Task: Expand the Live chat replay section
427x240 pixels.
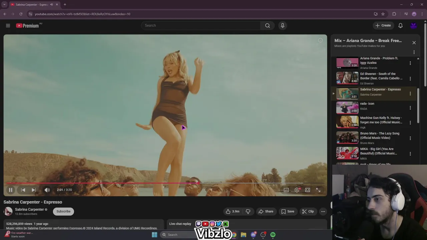Action: [247, 224]
